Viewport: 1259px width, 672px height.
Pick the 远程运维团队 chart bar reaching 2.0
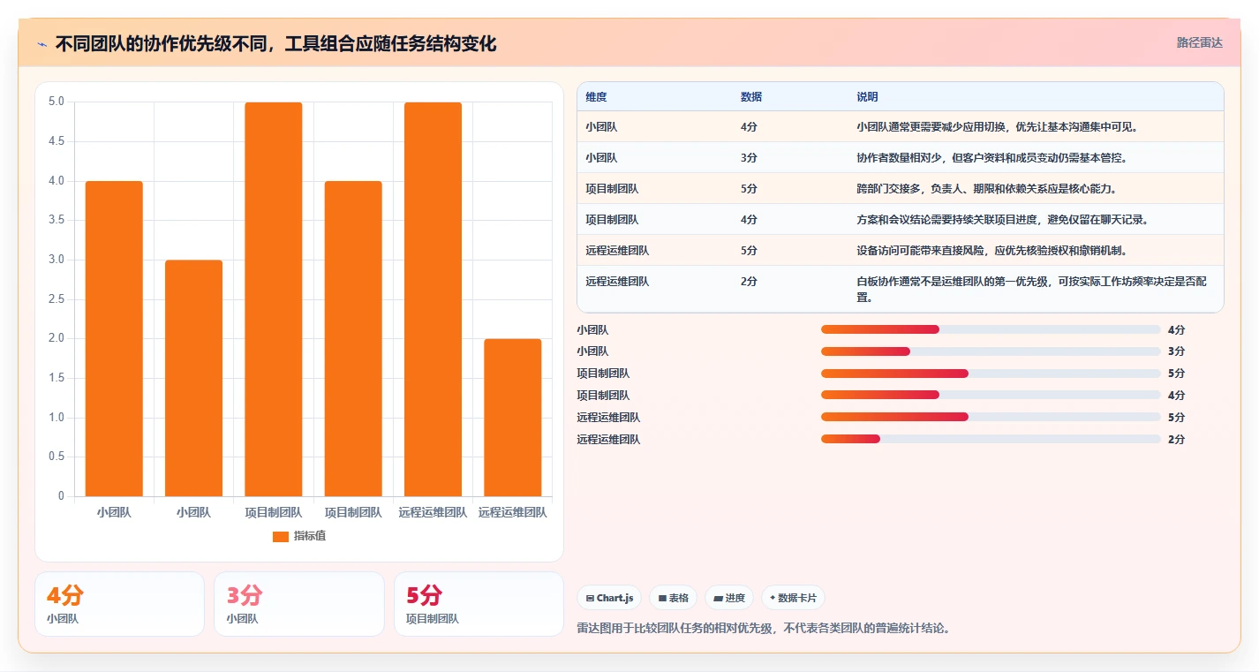pyautogui.click(x=512, y=418)
